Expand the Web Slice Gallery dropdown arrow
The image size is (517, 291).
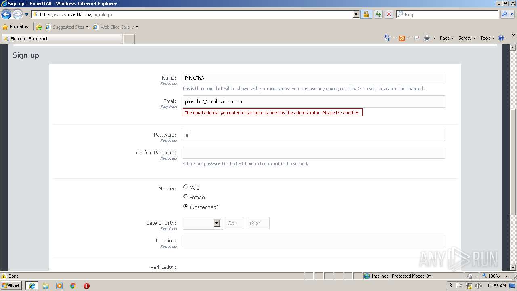pos(137,27)
